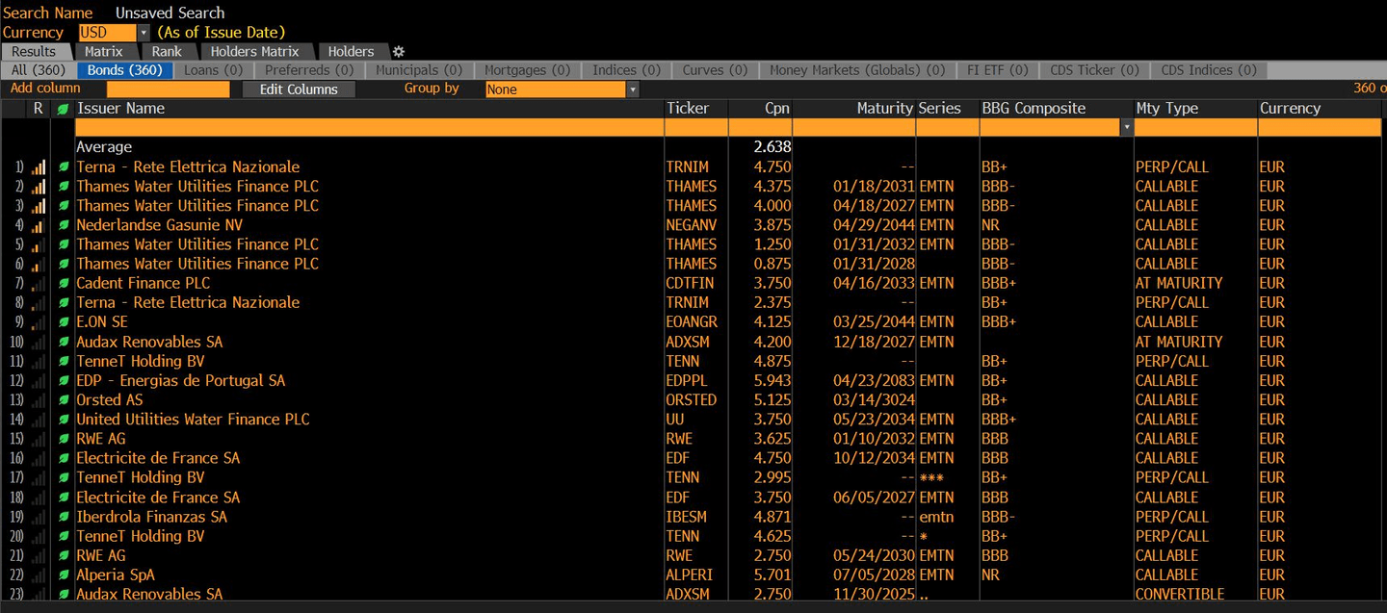Open the BBG Composite filter dropdown arrow
This screenshot has width=1387, height=613.
click(x=1126, y=127)
